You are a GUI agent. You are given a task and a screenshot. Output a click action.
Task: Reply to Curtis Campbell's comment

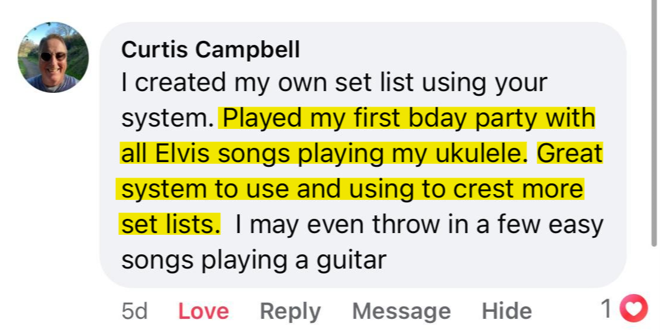tap(290, 311)
